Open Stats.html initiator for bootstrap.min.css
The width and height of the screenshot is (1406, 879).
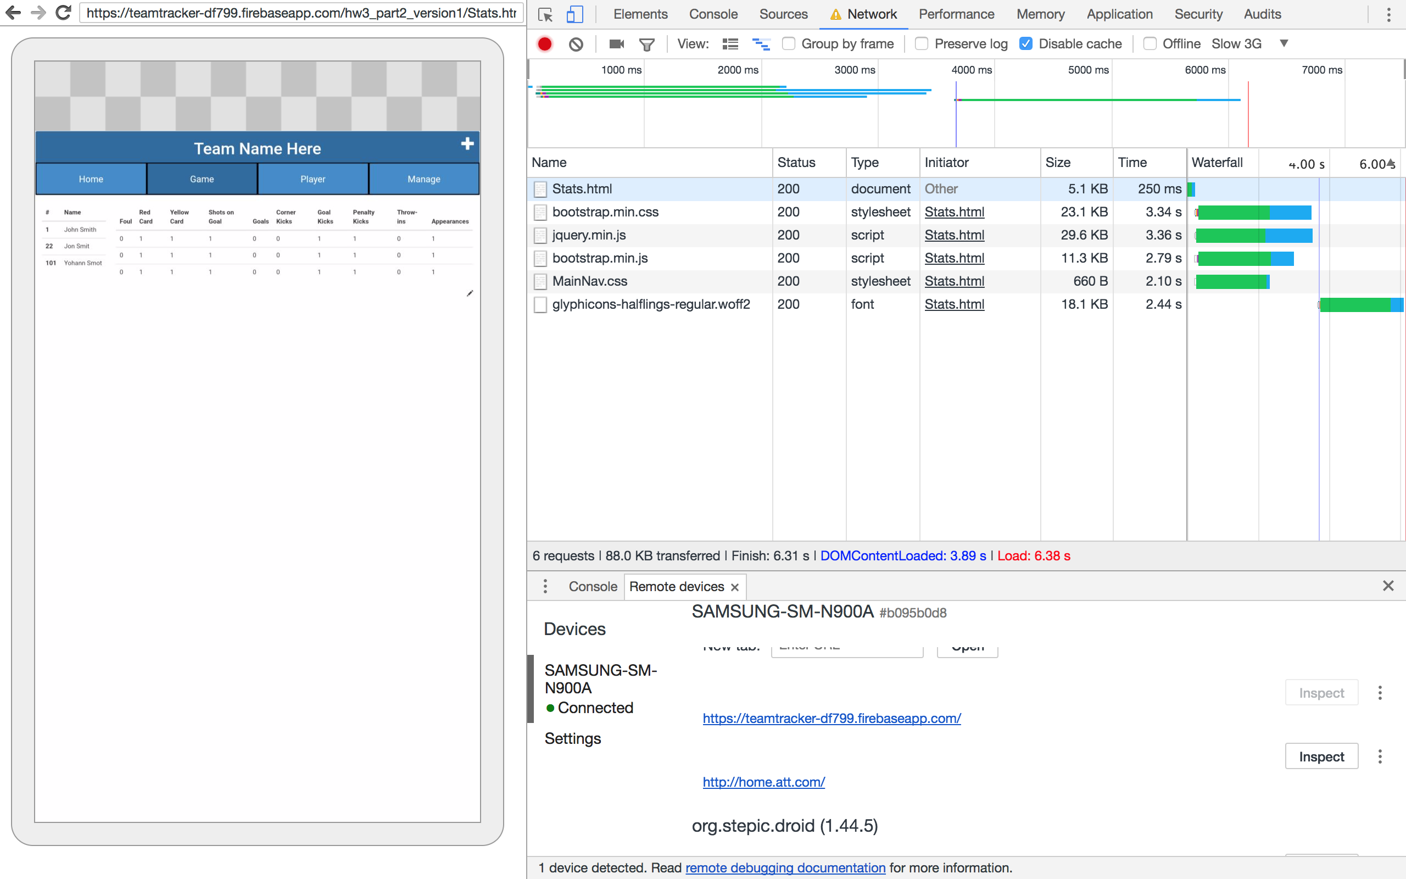point(954,212)
